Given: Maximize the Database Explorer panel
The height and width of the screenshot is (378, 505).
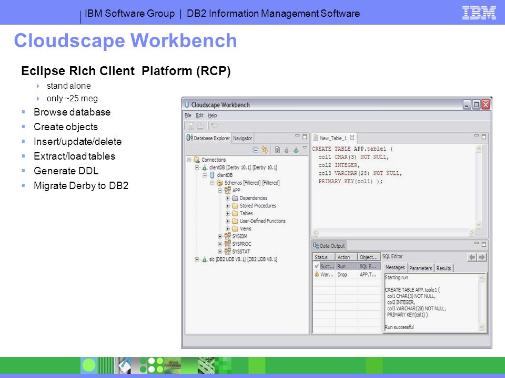Looking at the screenshot, I should (x=305, y=136).
